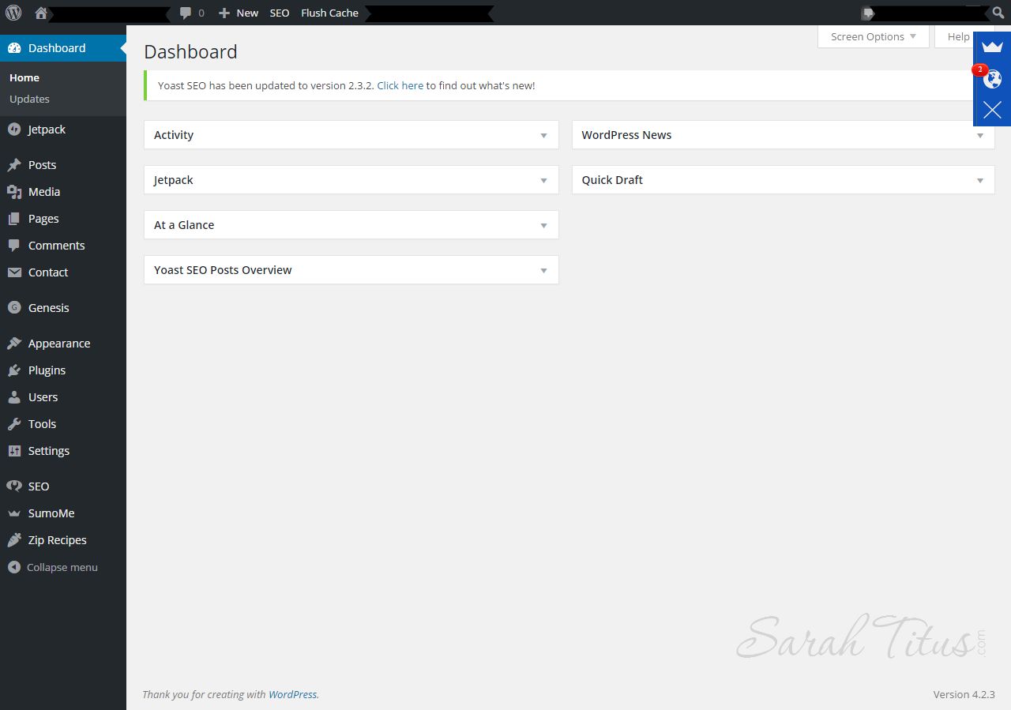1011x710 pixels.
Task: Click the Plugins plug icon
Action: tap(14, 370)
